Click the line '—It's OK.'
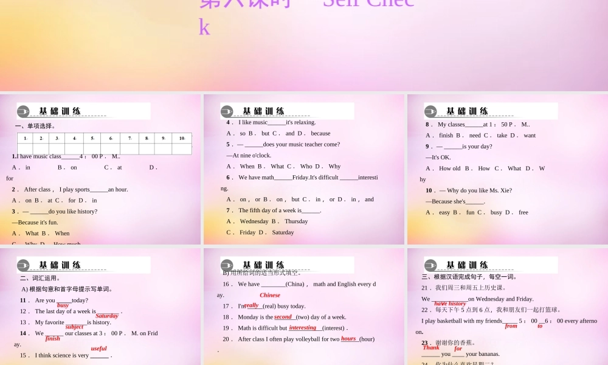This screenshot has width=608, height=365. [x=438, y=158]
